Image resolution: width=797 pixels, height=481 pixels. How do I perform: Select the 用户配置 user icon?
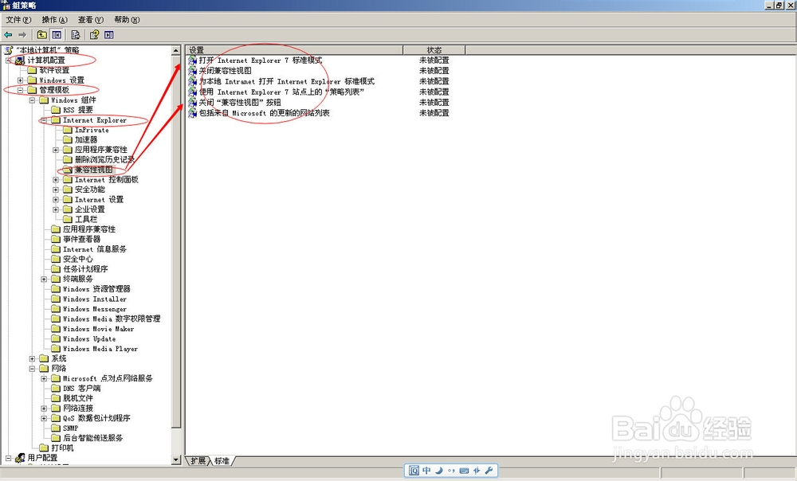(x=20, y=458)
